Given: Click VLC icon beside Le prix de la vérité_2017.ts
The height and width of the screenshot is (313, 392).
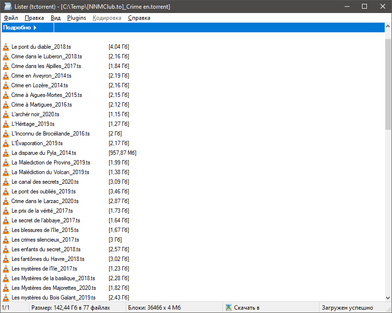Looking at the screenshot, I should click(x=6, y=211).
